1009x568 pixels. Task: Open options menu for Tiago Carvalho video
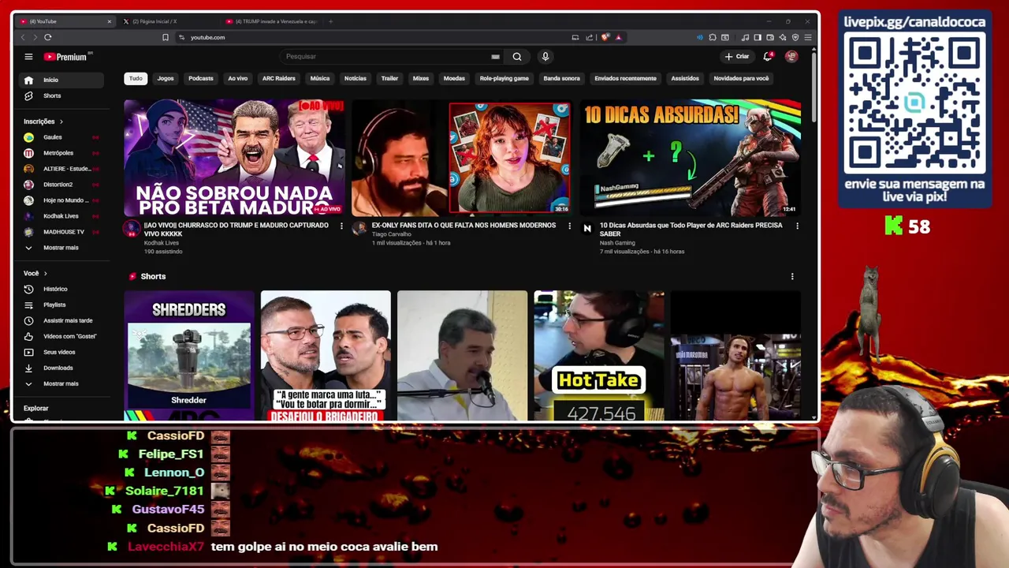point(569,226)
